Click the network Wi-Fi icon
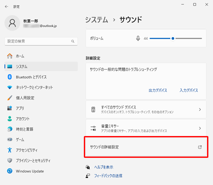The image size is (213, 185). [10, 87]
